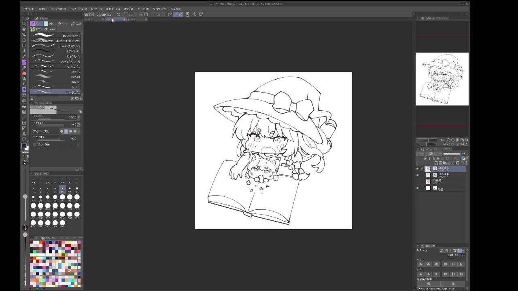The height and width of the screenshot is (291, 518).
Task: Open the Layer (レイヤー) menu in menu bar
Action: (x=96, y=8)
